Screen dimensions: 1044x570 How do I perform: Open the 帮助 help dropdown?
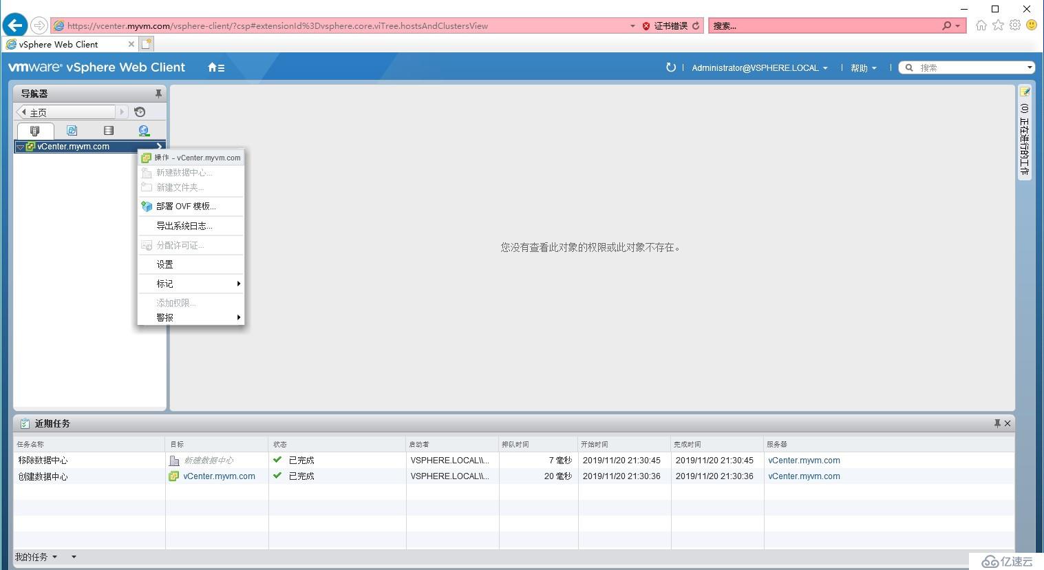[x=864, y=67]
